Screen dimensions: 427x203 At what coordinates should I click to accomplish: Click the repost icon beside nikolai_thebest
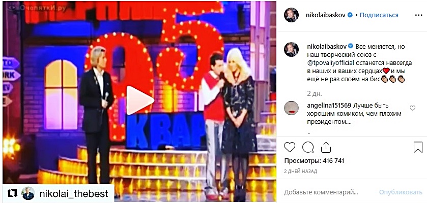click(x=12, y=193)
